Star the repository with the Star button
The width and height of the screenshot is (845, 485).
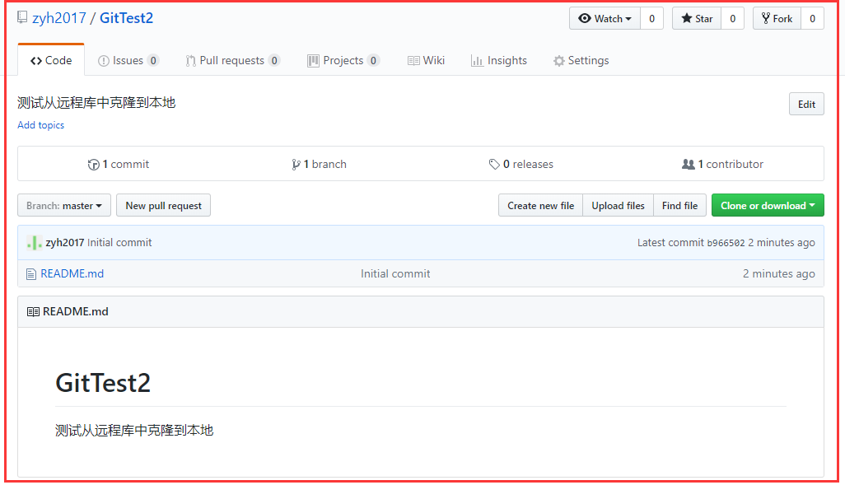click(x=697, y=18)
